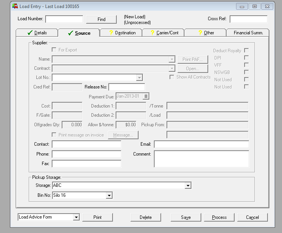The image size is (282, 233).
Task: Close the Load Entry window
Action: point(267,6)
